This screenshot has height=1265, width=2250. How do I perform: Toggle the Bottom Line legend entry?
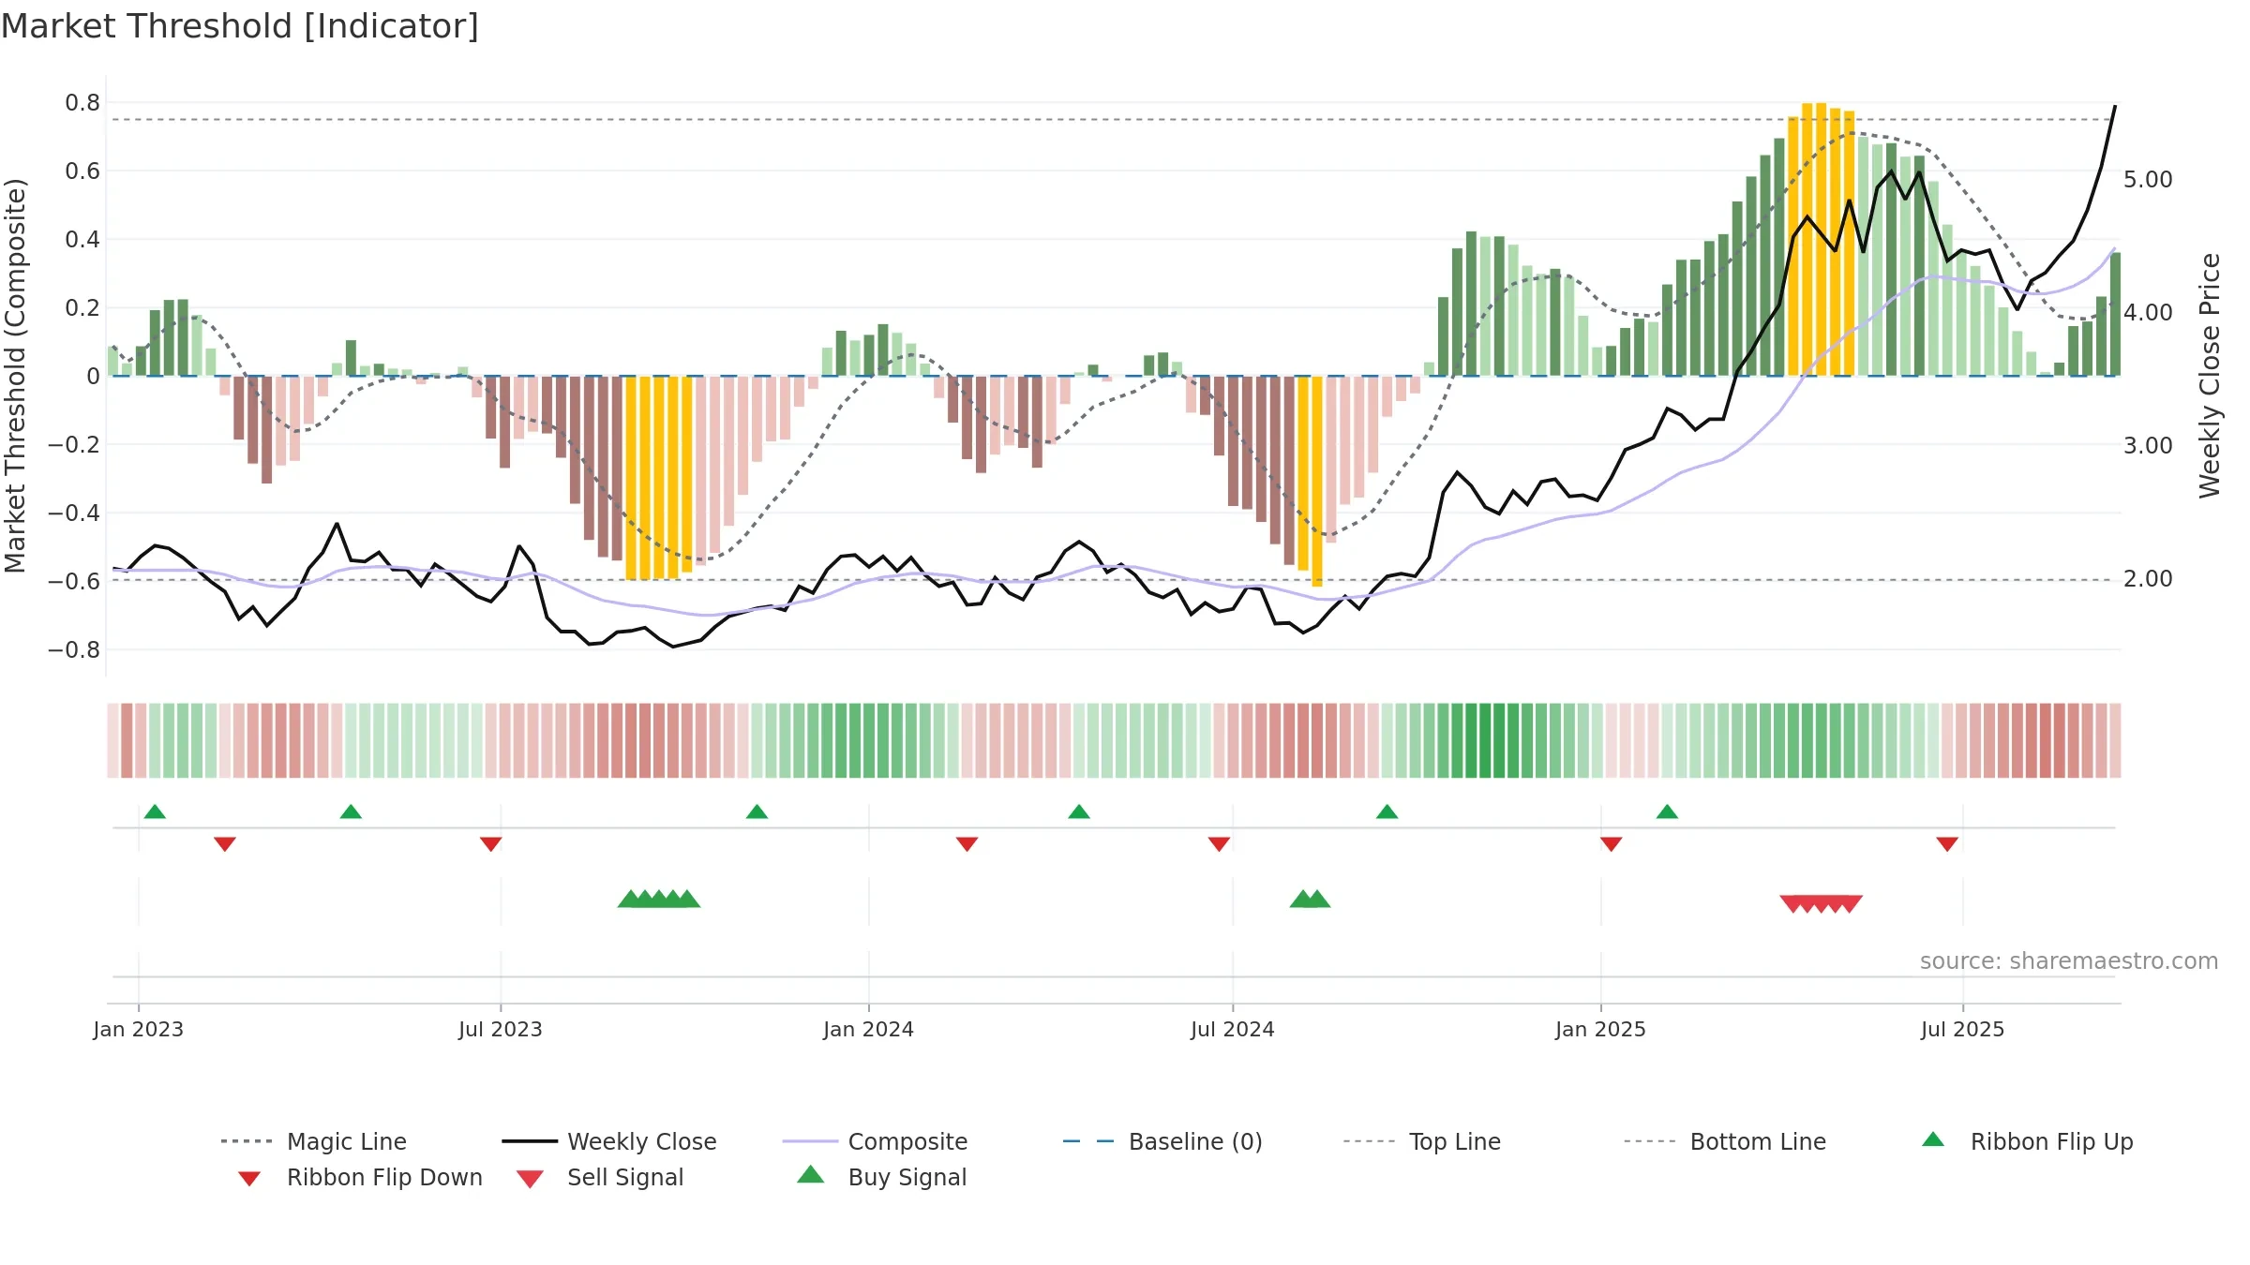tap(1725, 1141)
